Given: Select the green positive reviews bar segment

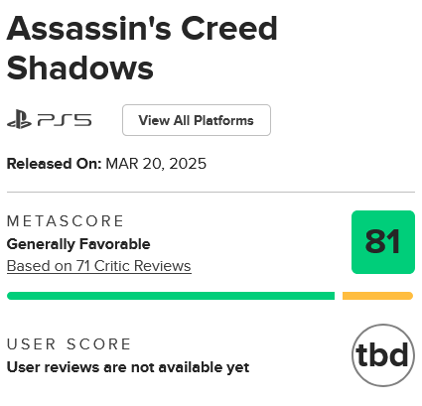Looking at the screenshot, I should [171, 296].
